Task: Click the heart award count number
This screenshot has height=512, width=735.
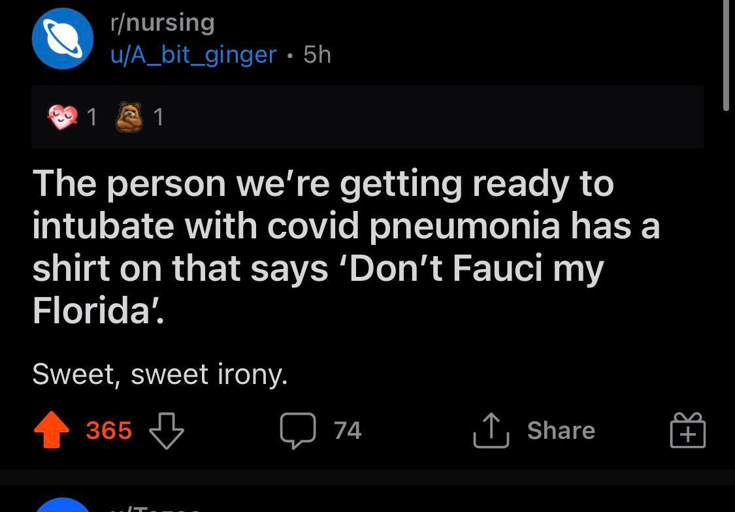Action: pyautogui.click(x=91, y=118)
